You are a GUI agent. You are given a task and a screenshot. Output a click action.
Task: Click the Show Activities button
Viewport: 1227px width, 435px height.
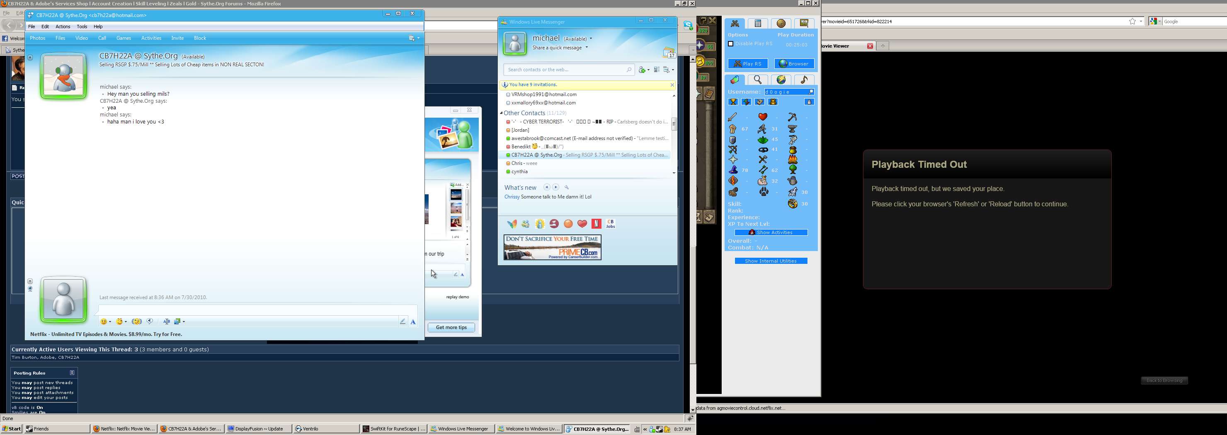pyautogui.click(x=771, y=233)
